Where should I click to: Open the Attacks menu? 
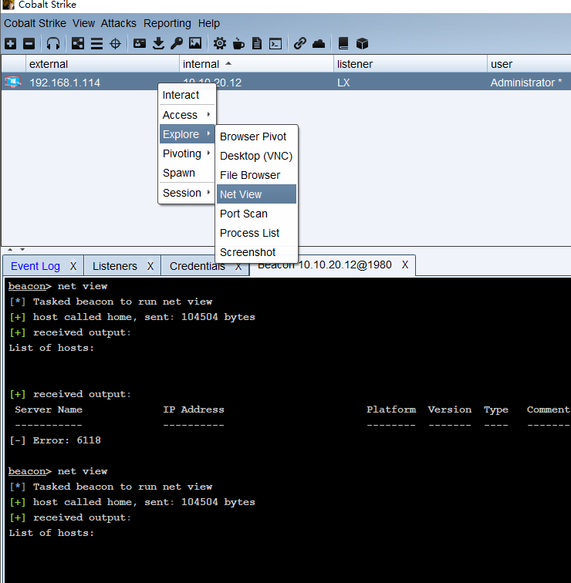pyautogui.click(x=119, y=23)
